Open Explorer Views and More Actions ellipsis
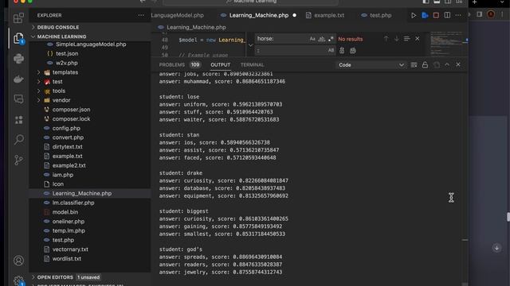 (x=140, y=15)
